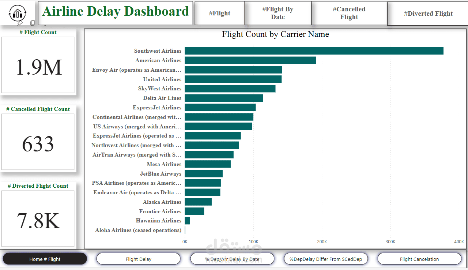
Task: Select the AirTran Airways bar
Action: pyautogui.click(x=209, y=155)
